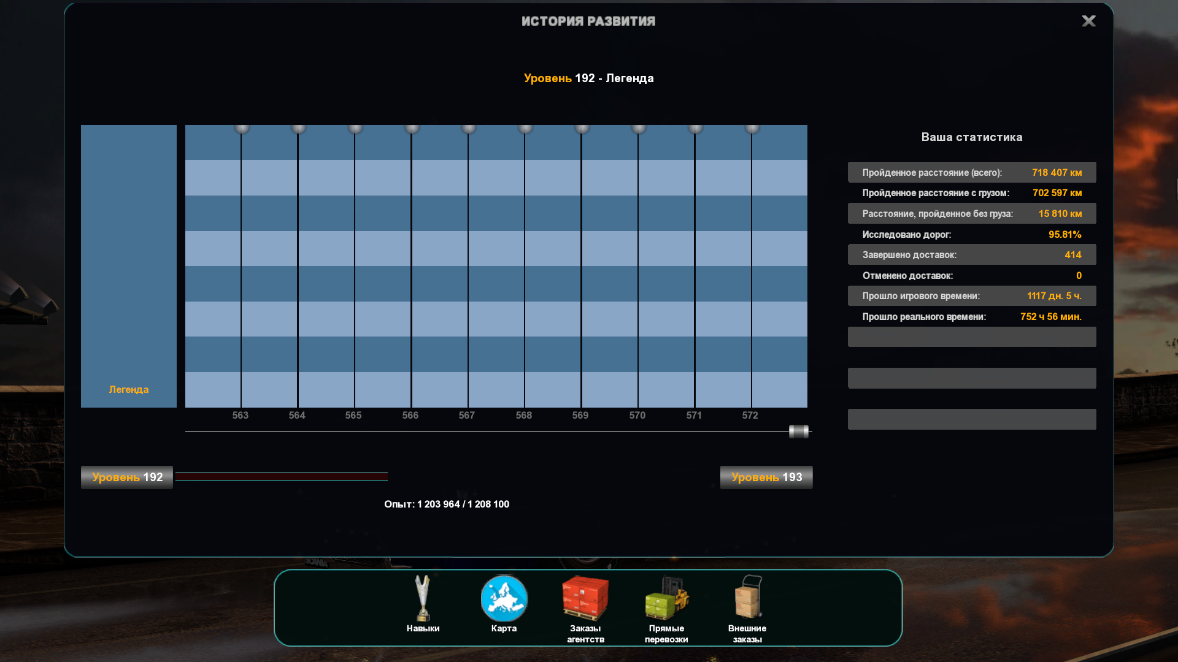This screenshot has width=1178, height=662.
Task: Click the red experience progress bar
Action: pos(282,476)
